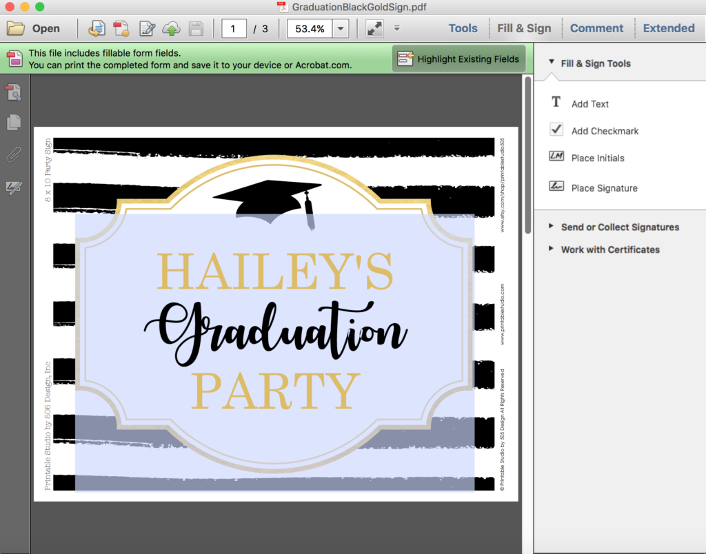706x554 pixels.
Task: Click the fit to window icon
Action: click(374, 29)
